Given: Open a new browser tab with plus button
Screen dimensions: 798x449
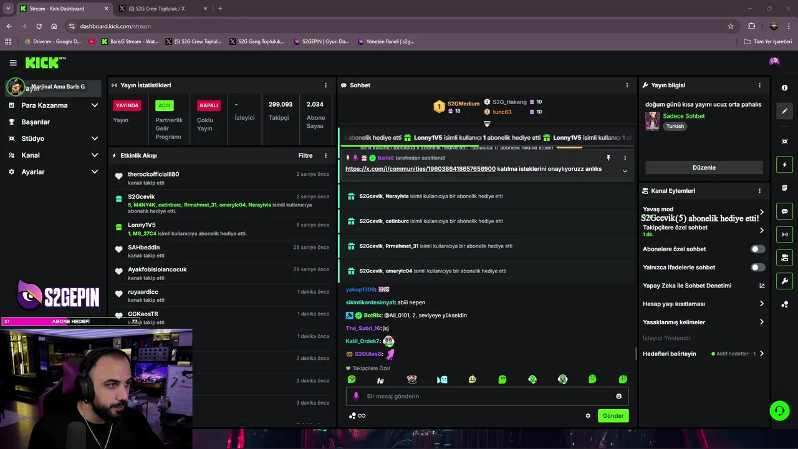Looking at the screenshot, I should tap(220, 9).
